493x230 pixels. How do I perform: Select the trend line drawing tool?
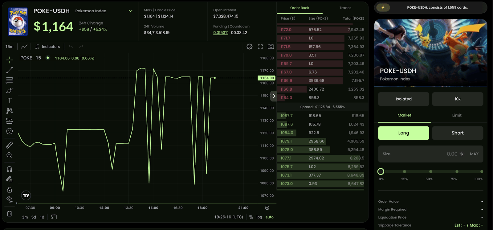coord(10,70)
